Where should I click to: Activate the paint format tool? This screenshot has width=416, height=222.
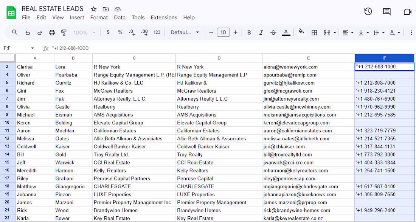coord(64,33)
